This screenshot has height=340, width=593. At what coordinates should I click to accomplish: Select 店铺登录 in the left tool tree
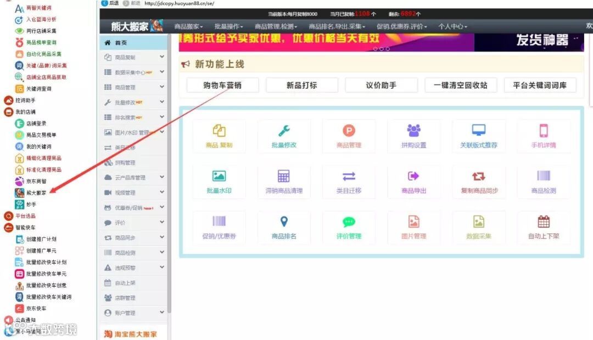pyautogui.click(x=31, y=123)
